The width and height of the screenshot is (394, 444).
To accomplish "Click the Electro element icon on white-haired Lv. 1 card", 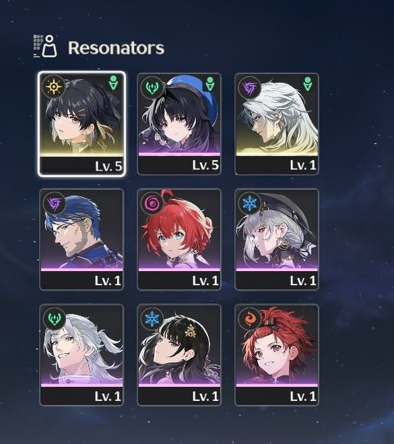I will 249,87.
